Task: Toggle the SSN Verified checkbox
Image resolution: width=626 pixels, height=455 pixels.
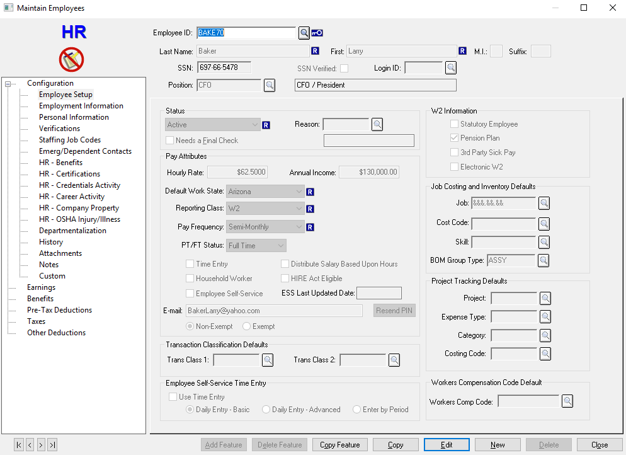Action: tap(344, 68)
